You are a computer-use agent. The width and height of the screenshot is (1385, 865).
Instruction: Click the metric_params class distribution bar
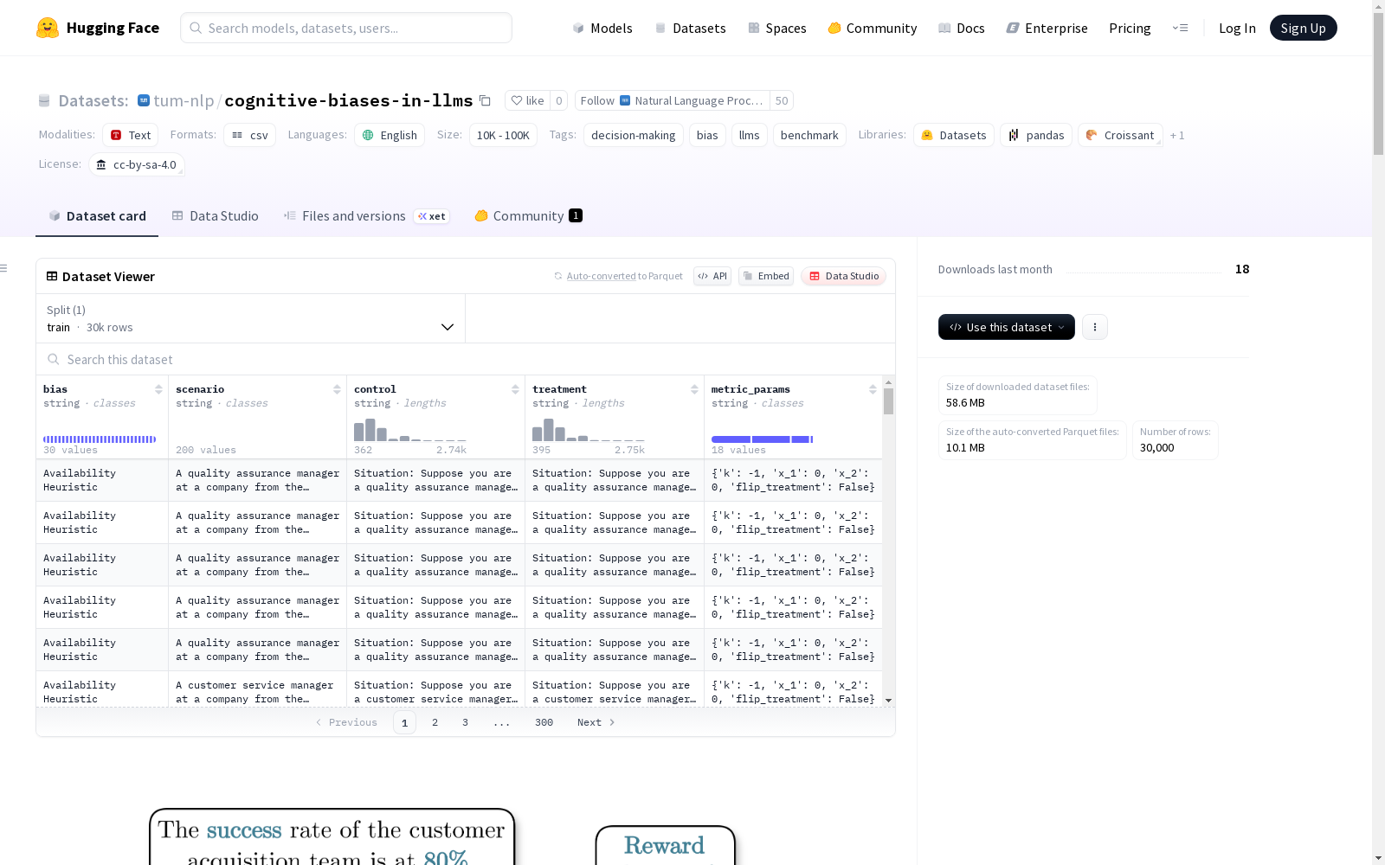(x=763, y=439)
